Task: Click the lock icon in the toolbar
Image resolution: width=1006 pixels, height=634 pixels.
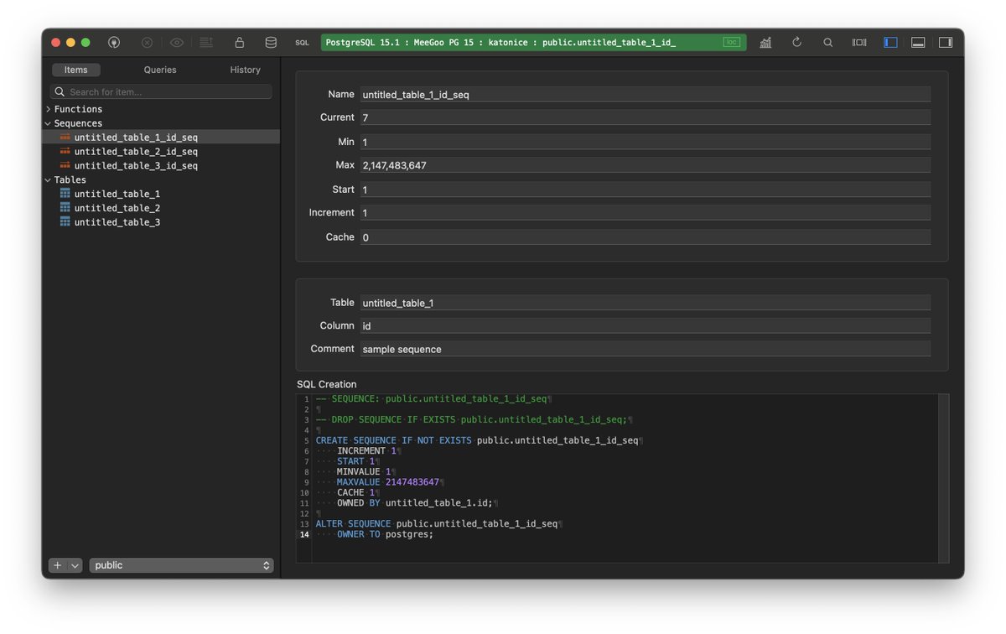Action: [240, 41]
